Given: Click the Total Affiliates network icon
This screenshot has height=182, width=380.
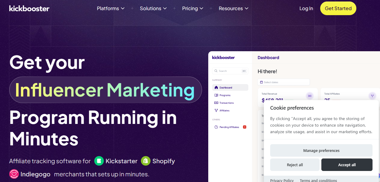Looking at the screenshot, I should [x=372, y=96].
